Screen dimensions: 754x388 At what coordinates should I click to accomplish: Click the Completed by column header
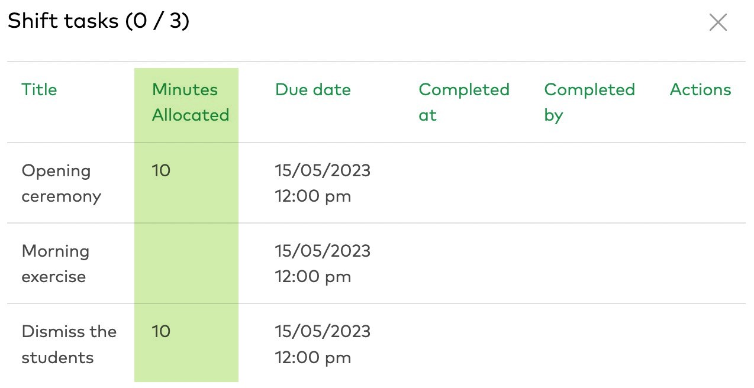pos(589,102)
